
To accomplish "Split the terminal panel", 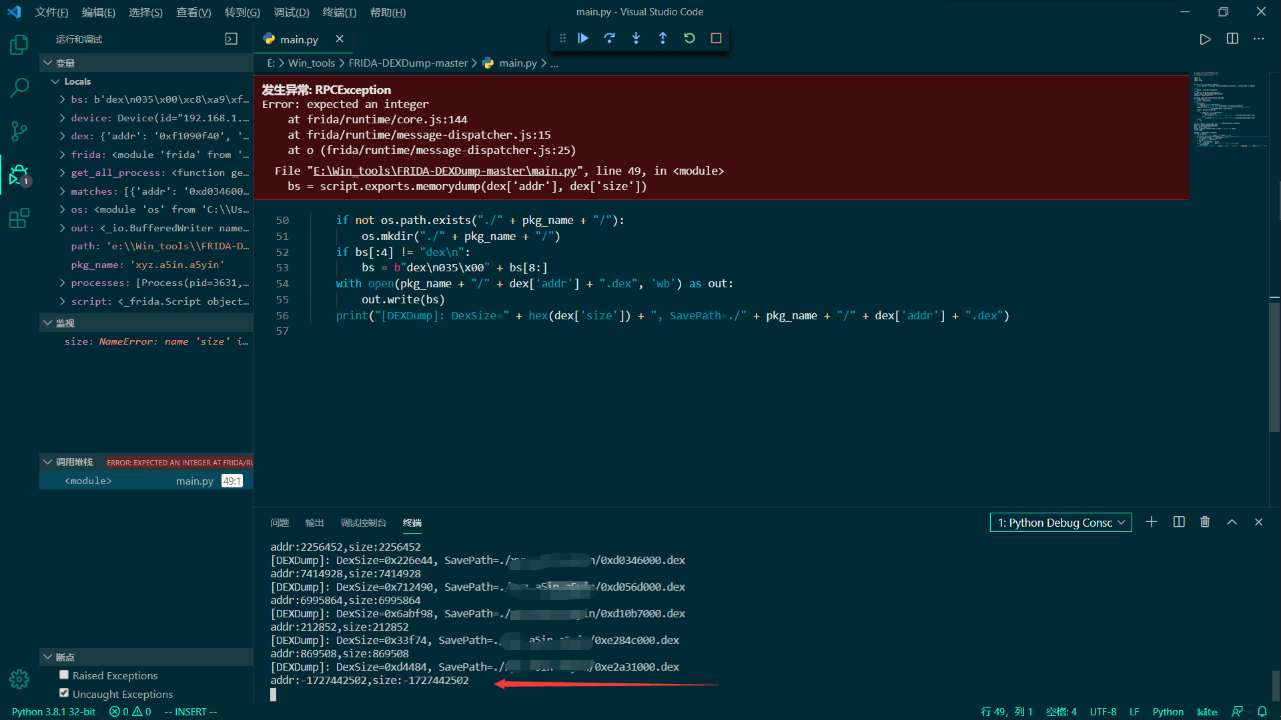I will pos(1178,522).
